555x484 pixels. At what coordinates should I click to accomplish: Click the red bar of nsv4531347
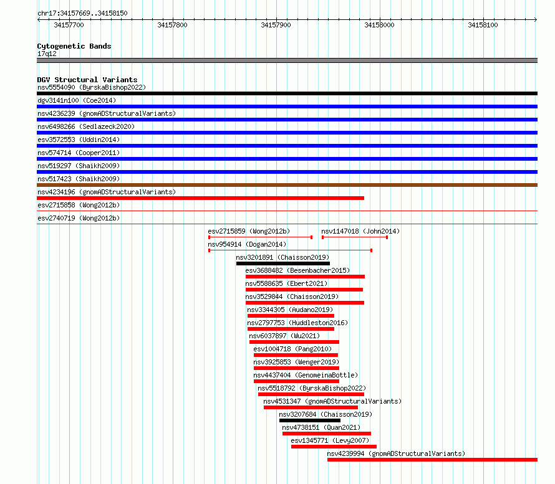point(311,407)
